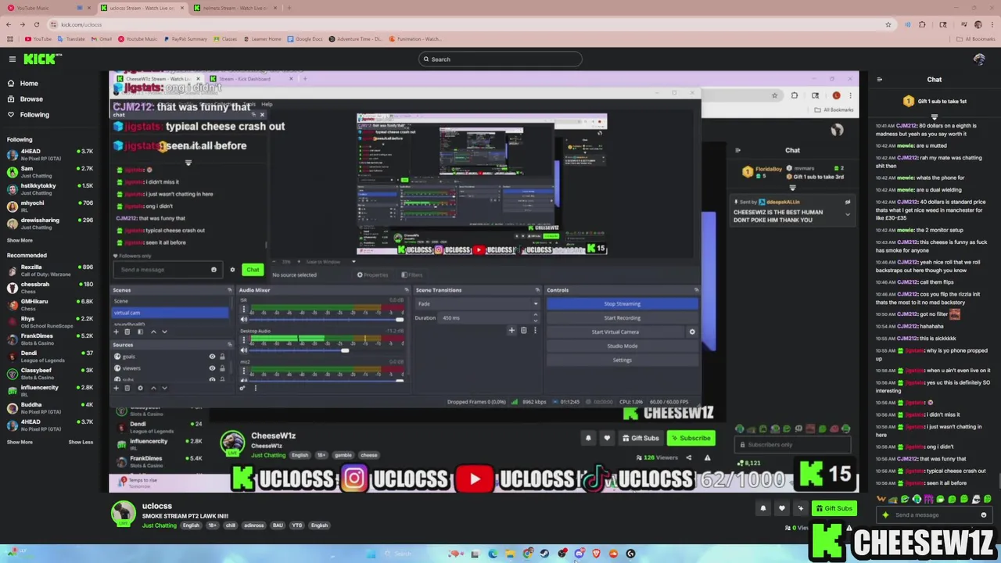The height and width of the screenshot is (563, 1001).
Task: Open Scene Transitions three-dot menu
Action: pos(535,331)
